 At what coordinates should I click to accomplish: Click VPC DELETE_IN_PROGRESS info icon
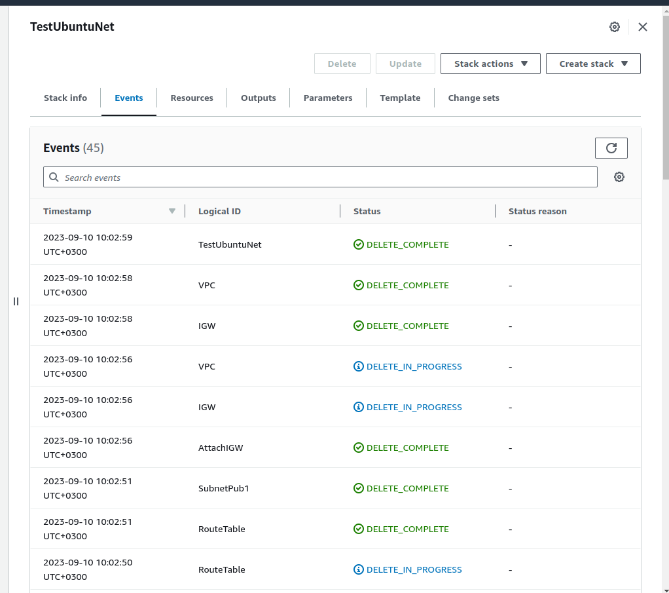(x=359, y=366)
